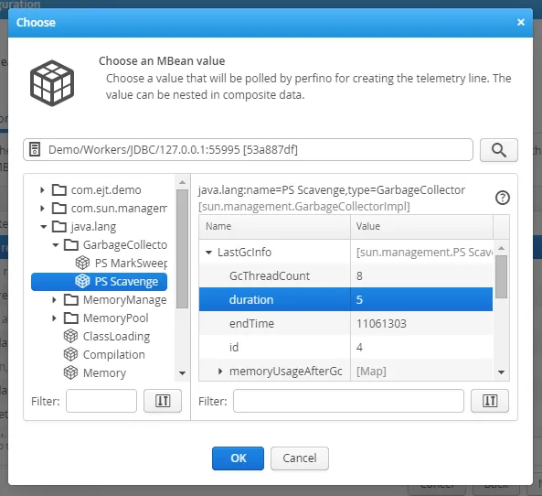The image size is (542, 496).
Task: Click the filter options button under attribute table
Action: tap(490, 401)
